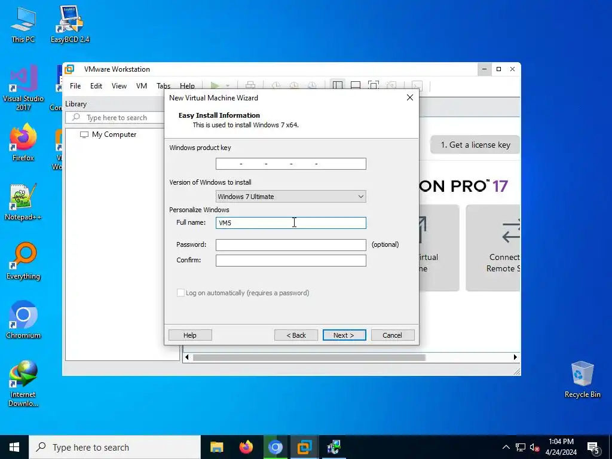Open File Explorer from the taskbar

coord(216,447)
